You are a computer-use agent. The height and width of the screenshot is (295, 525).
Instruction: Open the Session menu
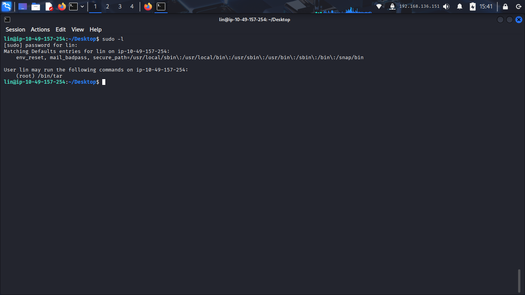pos(15,30)
